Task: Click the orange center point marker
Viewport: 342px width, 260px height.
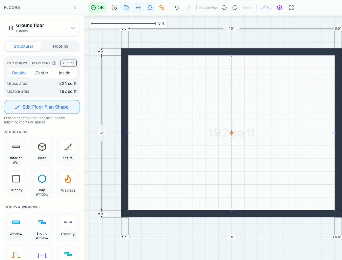Action: (x=232, y=133)
